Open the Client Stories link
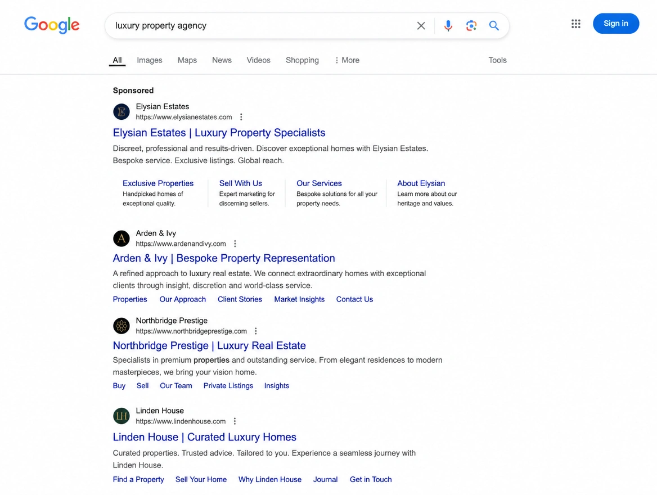The width and height of the screenshot is (657, 495). click(240, 299)
